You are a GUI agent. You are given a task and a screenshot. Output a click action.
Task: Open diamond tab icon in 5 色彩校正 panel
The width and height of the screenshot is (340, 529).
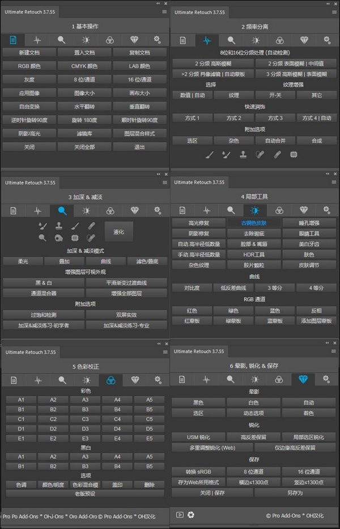point(135,380)
